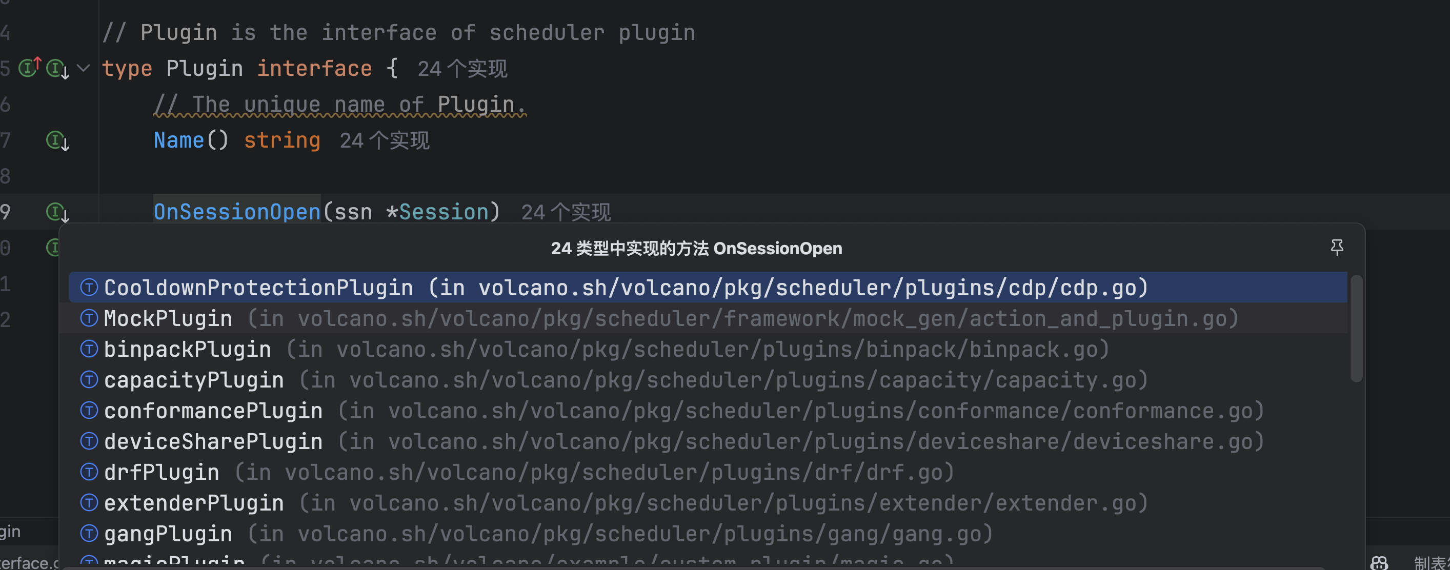
Task: Click the gutter icon next to Name() string
Action: pos(57,140)
